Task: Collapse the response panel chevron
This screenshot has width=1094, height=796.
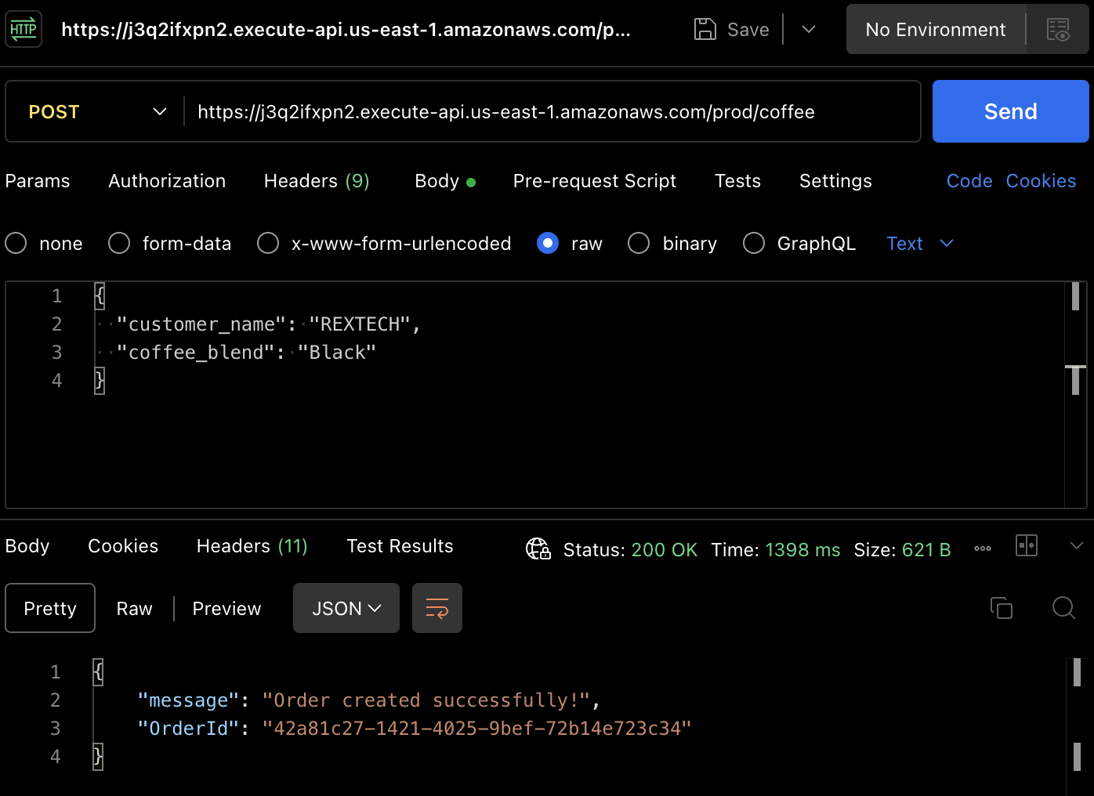Action: click(x=1077, y=545)
